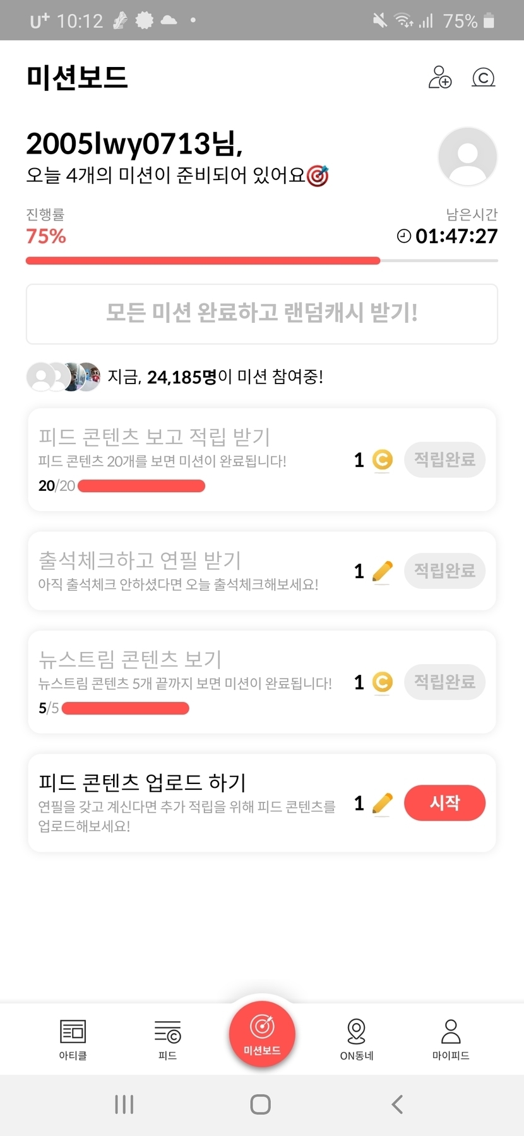
Task: Tap the coin reward icon for newstream mission
Action: click(383, 682)
